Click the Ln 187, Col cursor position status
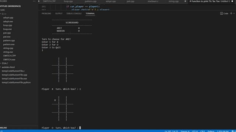Screen dimensions: 236x132 click(x=171, y=131)
